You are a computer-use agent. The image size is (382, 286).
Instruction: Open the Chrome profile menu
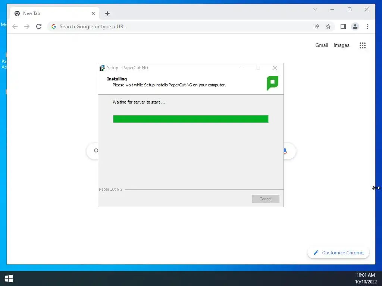click(355, 26)
